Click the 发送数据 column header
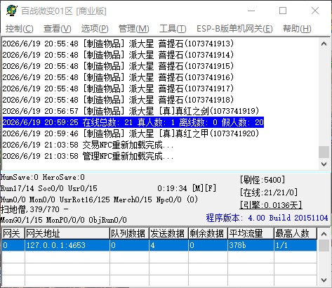The height and width of the screenshot is (288, 332). point(168,233)
